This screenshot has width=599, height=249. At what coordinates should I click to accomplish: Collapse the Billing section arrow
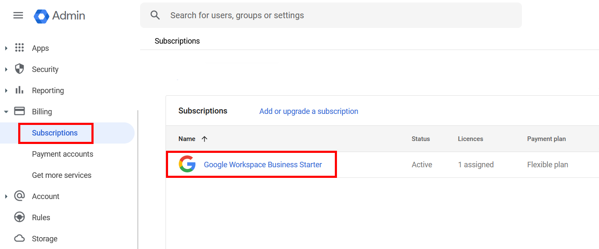(6, 112)
